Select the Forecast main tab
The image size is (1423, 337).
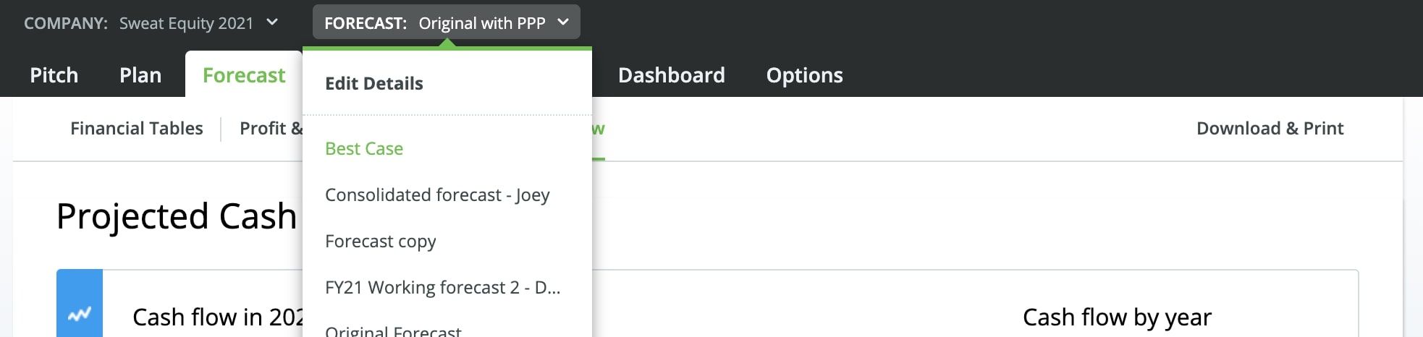click(x=244, y=75)
